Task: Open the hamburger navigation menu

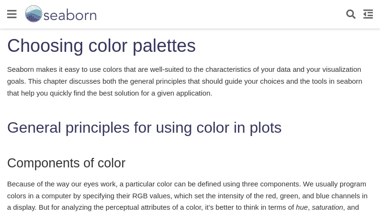Action: [x=12, y=14]
